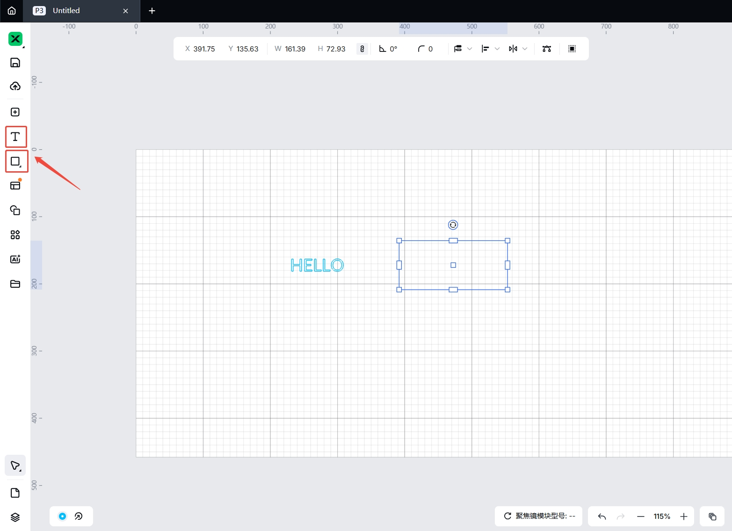Viewport: 732px width, 531px height.
Task: Select the rectangle Shape tool
Action: [15, 161]
